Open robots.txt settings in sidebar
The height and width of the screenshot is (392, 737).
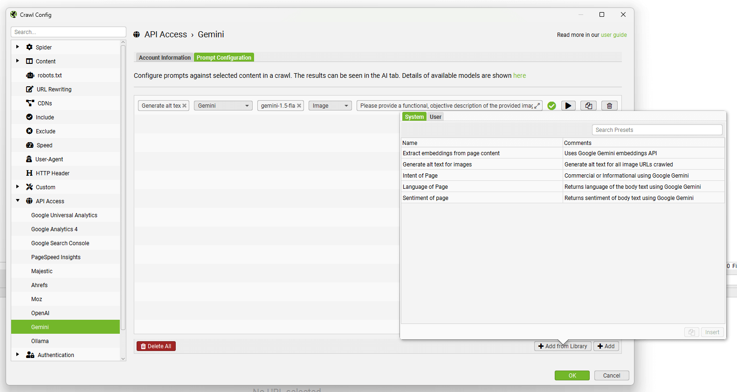click(x=49, y=76)
